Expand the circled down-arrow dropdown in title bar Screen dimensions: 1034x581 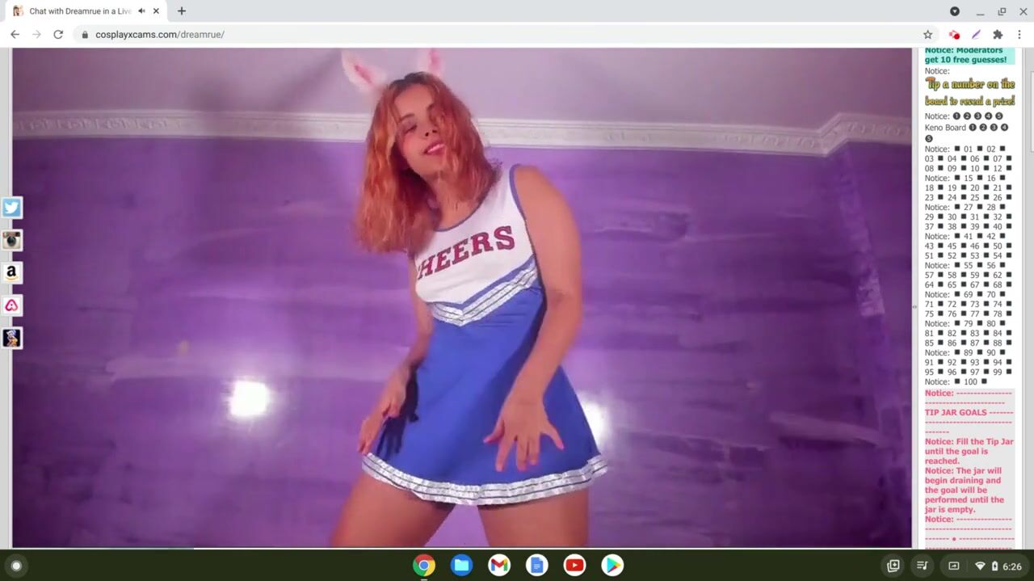954,11
